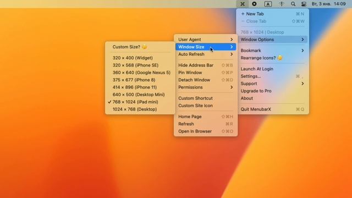Click the 768 × 1024 | Desktop label

(x=262, y=32)
